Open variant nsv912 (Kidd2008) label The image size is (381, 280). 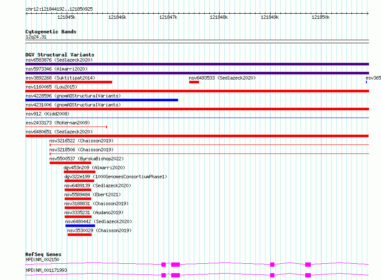48,114
